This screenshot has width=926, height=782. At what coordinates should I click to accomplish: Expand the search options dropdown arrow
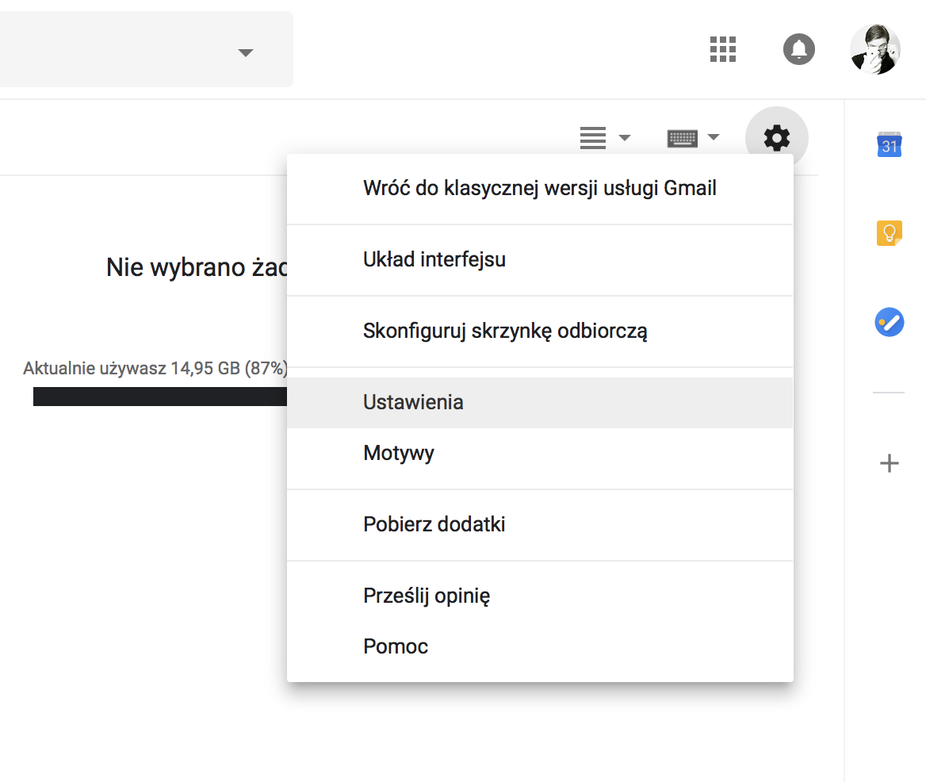(x=246, y=52)
